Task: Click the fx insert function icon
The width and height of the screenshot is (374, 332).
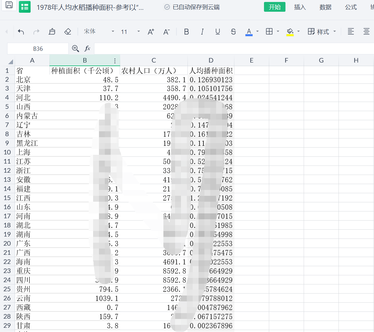Action: [87, 49]
